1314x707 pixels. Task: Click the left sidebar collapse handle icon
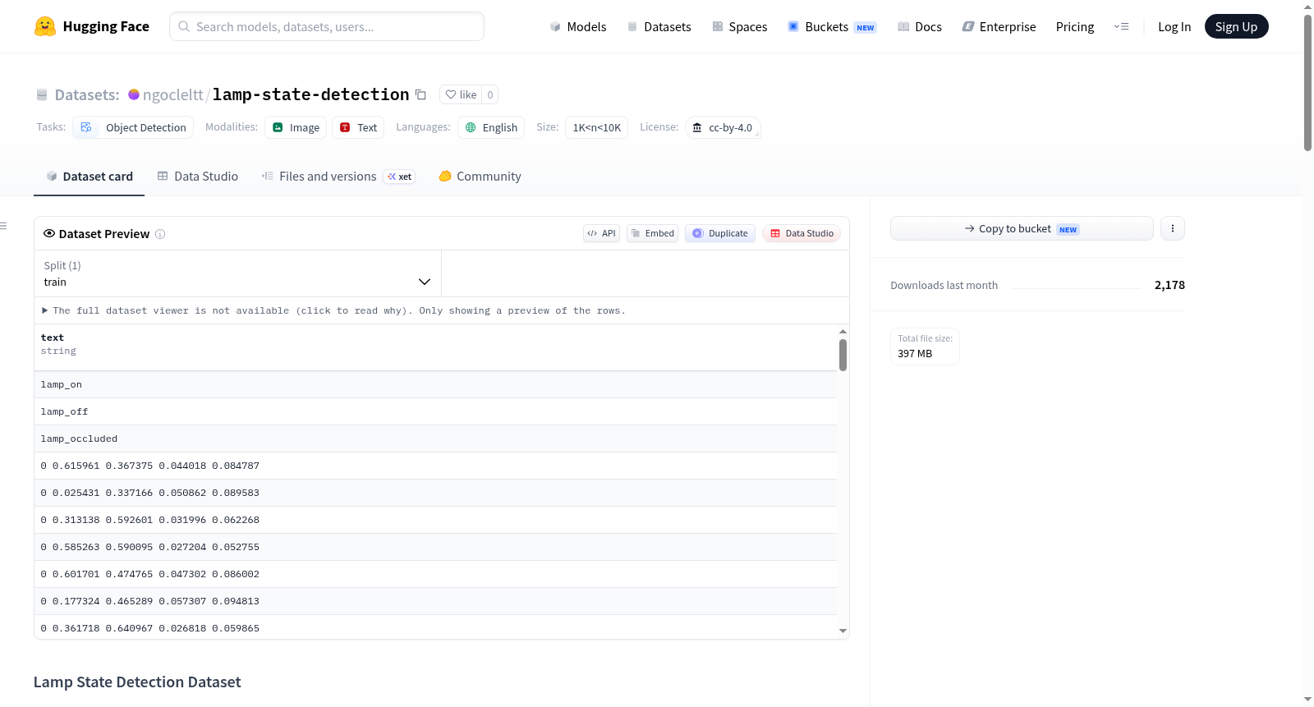[3, 226]
